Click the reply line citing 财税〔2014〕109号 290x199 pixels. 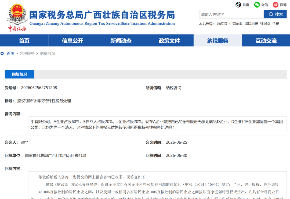click(162, 184)
